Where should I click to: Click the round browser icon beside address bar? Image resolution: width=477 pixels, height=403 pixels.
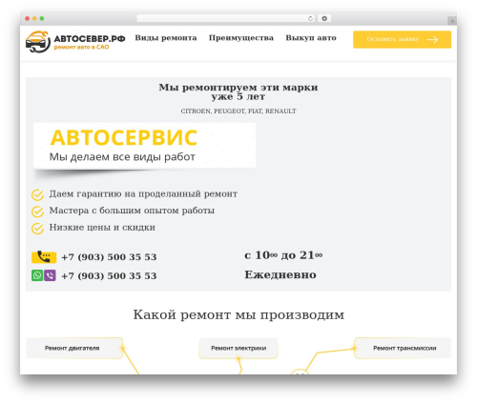tap(324, 18)
